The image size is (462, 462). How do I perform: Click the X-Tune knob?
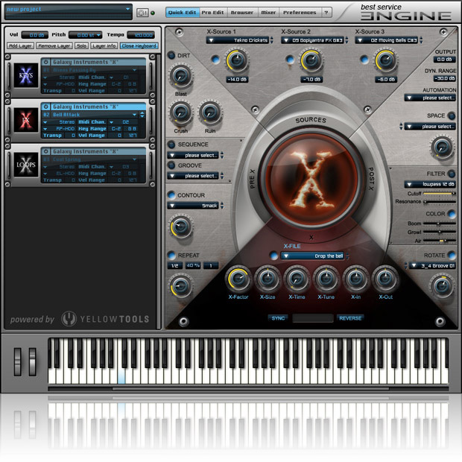(x=326, y=280)
